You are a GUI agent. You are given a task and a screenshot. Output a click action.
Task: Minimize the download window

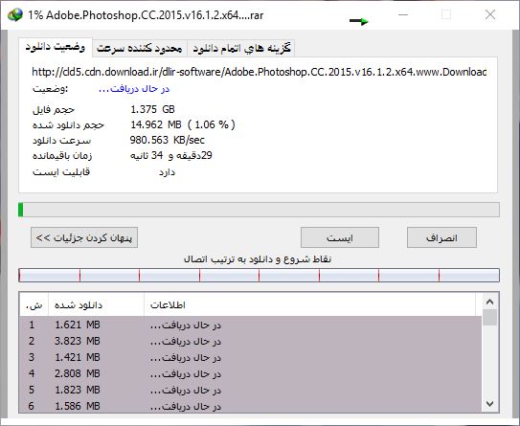point(403,14)
